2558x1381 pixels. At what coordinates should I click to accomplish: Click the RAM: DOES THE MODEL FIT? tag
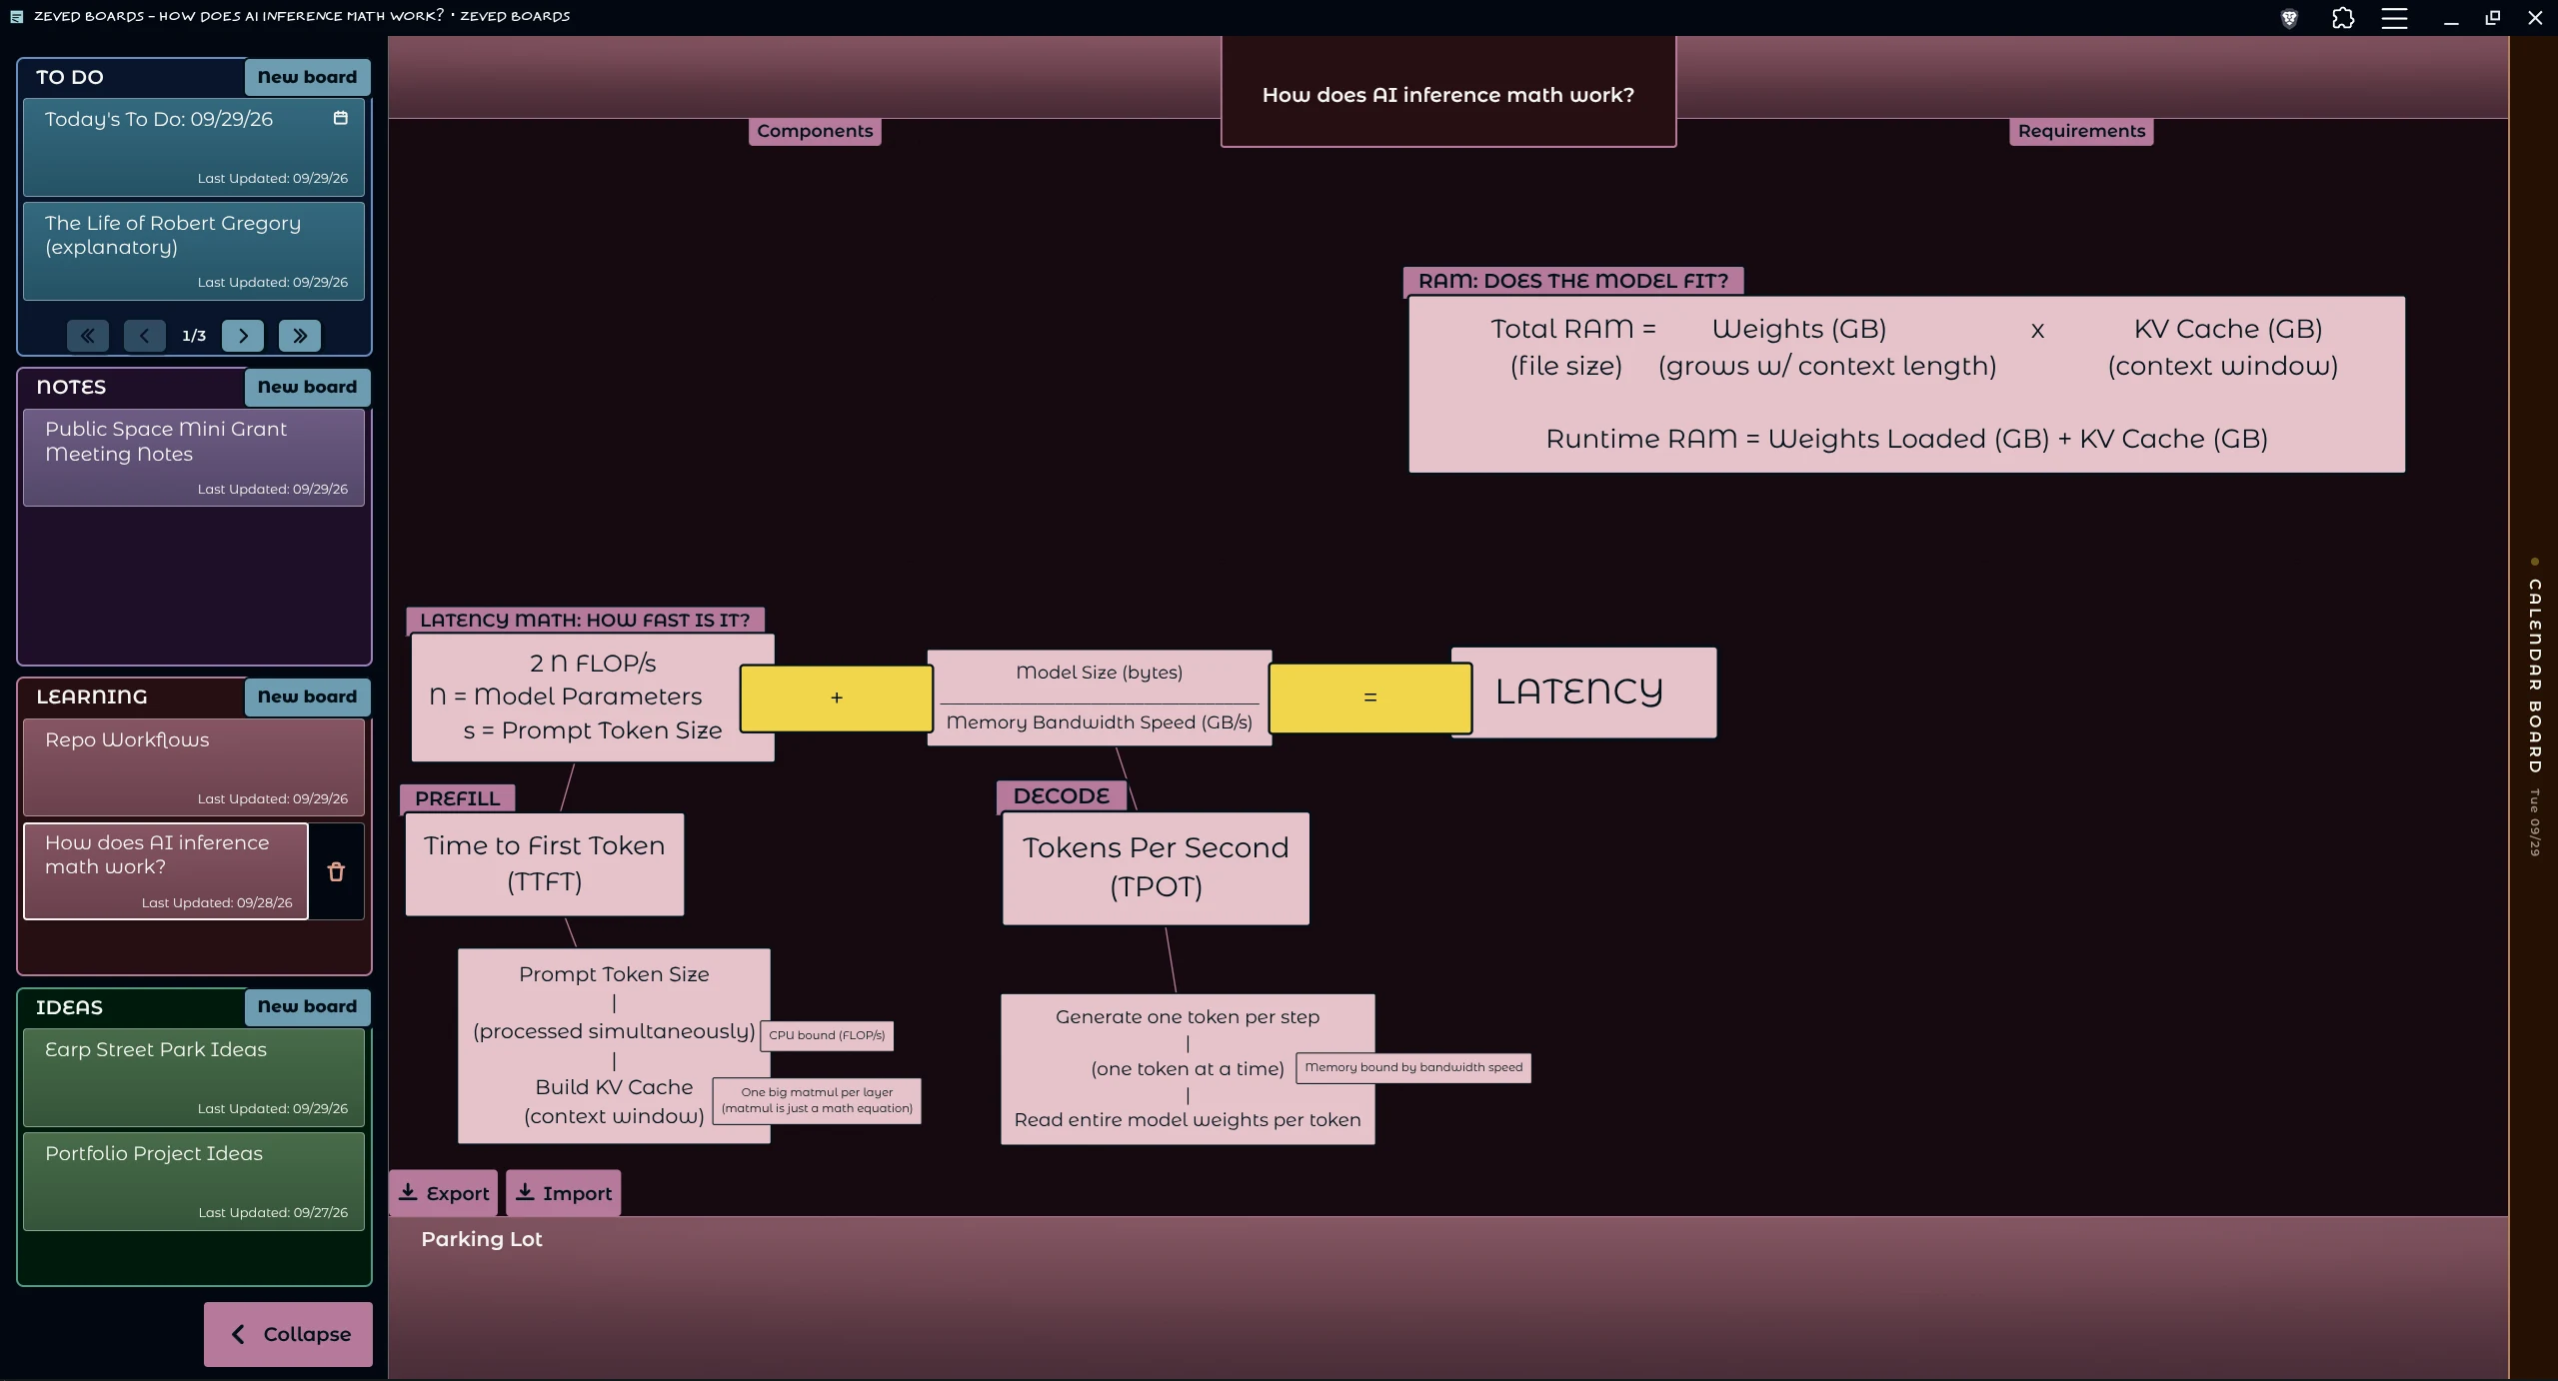pyautogui.click(x=1573, y=281)
